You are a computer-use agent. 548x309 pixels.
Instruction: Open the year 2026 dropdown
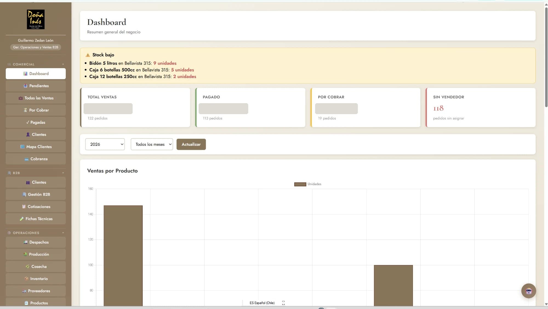coord(105,144)
